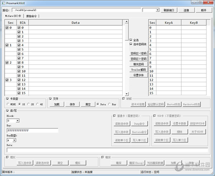Open the Key类型 dropdown

point(14,140)
